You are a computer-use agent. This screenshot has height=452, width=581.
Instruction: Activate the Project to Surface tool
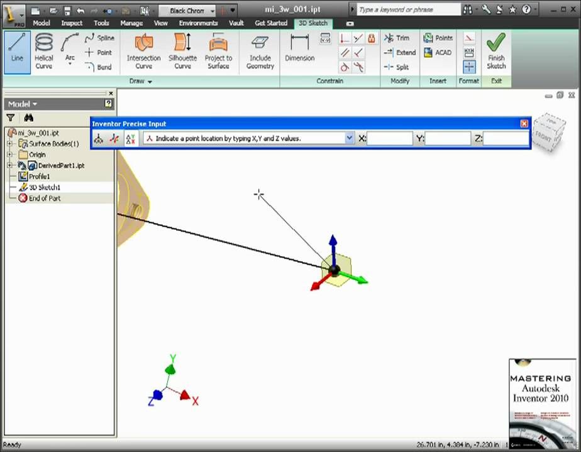[218, 50]
